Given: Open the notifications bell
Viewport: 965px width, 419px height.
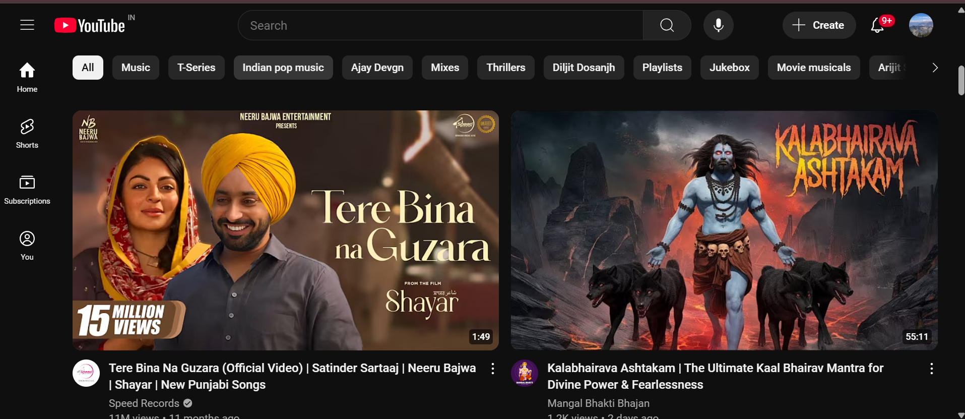Looking at the screenshot, I should (877, 25).
